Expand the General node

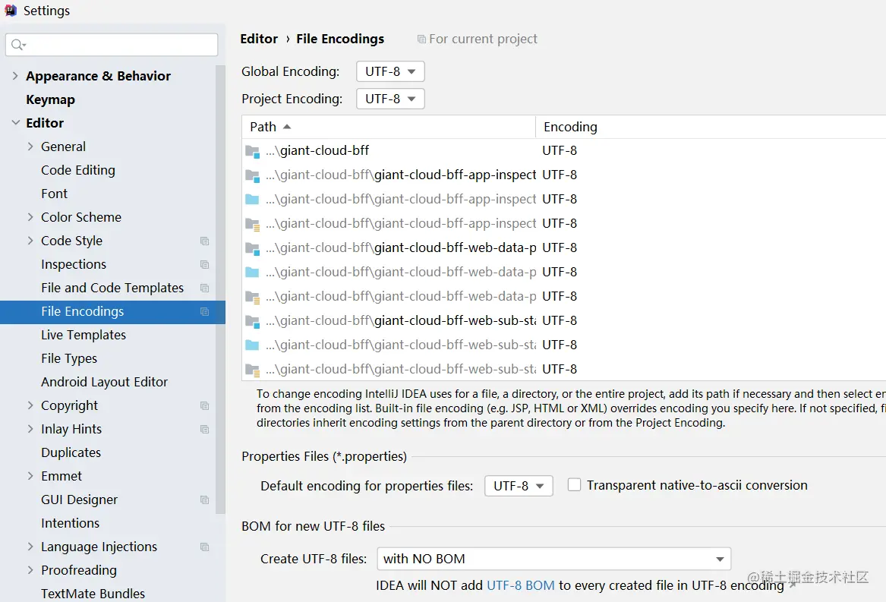coord(30,147)
